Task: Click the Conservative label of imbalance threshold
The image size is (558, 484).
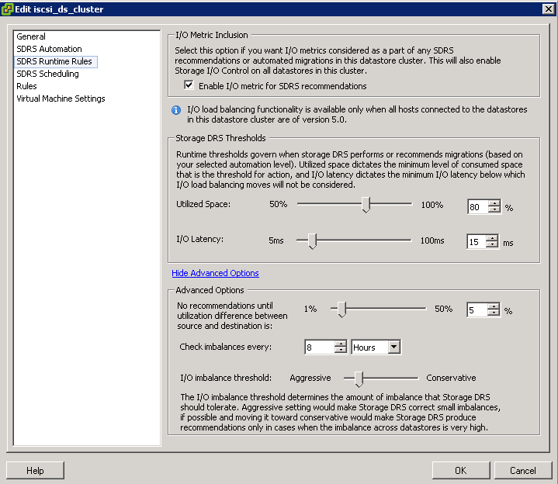Action: [451, 378]
